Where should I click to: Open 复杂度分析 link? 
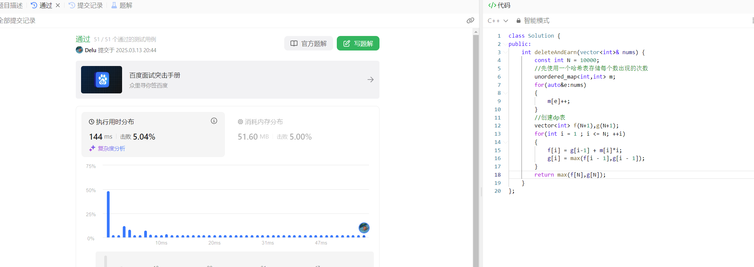(x=107, y=149)
